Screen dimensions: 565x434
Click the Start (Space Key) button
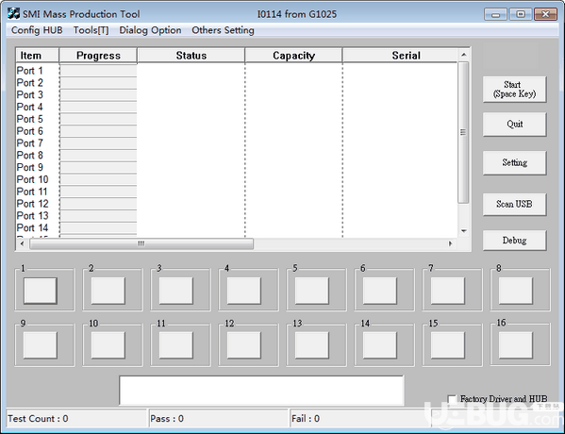click(514, 89)
